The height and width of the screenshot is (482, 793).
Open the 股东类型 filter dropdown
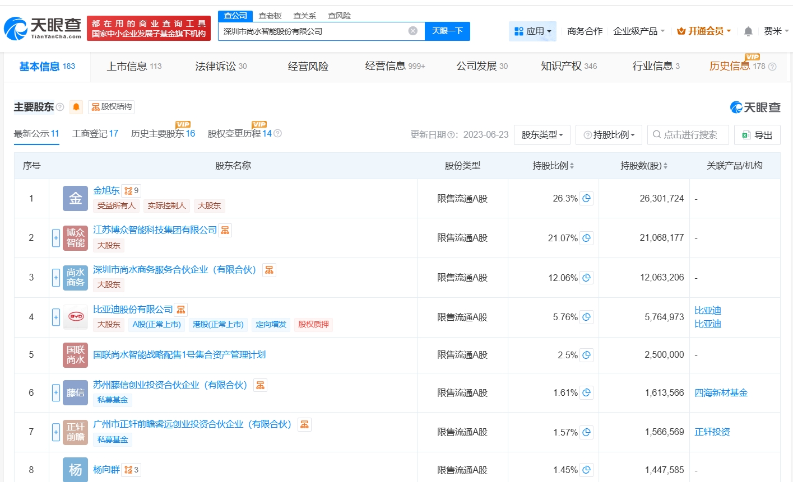pos(542,135)
